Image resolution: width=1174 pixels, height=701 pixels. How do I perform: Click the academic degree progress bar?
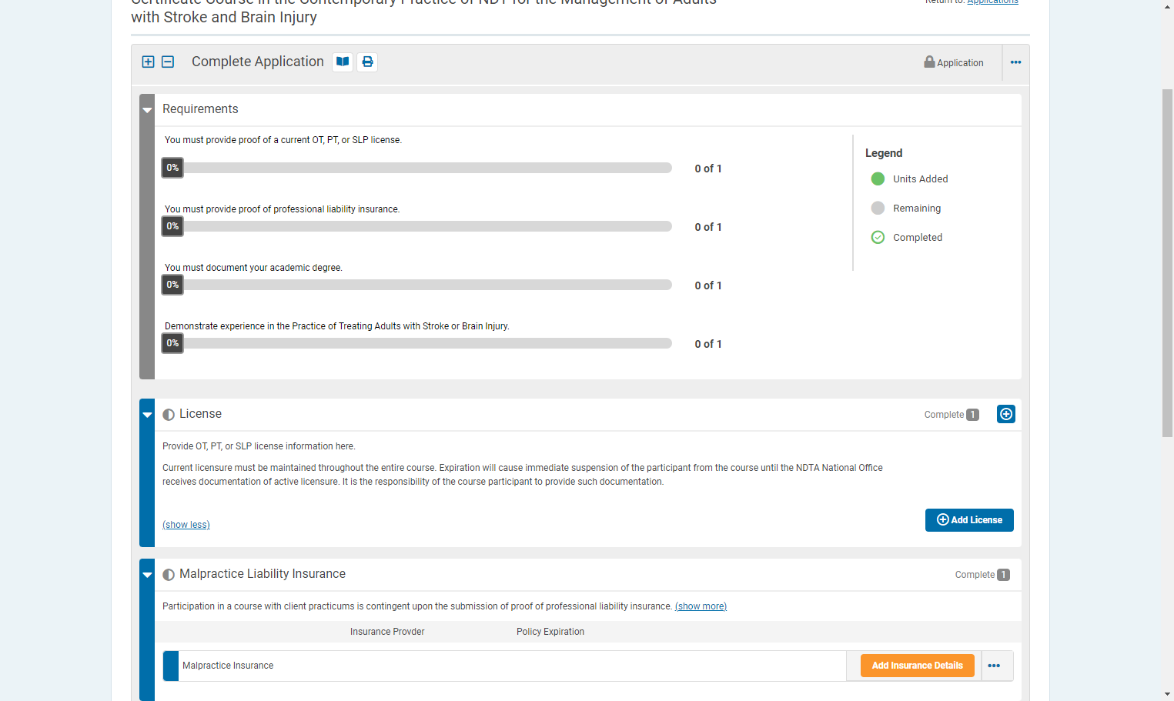tap(416, 285)
